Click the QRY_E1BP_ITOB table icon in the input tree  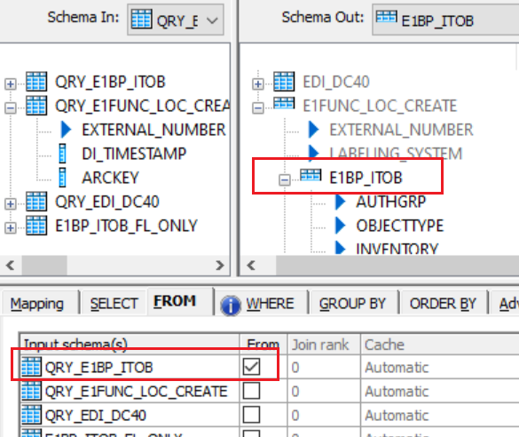[x=36, y=82]
